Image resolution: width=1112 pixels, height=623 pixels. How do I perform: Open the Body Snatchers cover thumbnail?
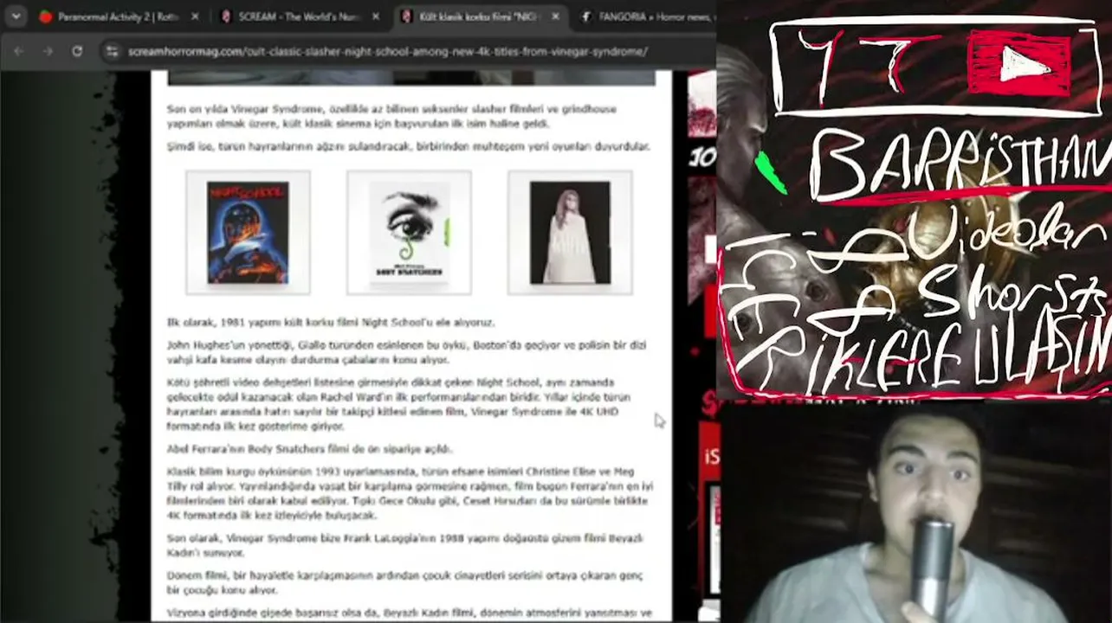409,233
